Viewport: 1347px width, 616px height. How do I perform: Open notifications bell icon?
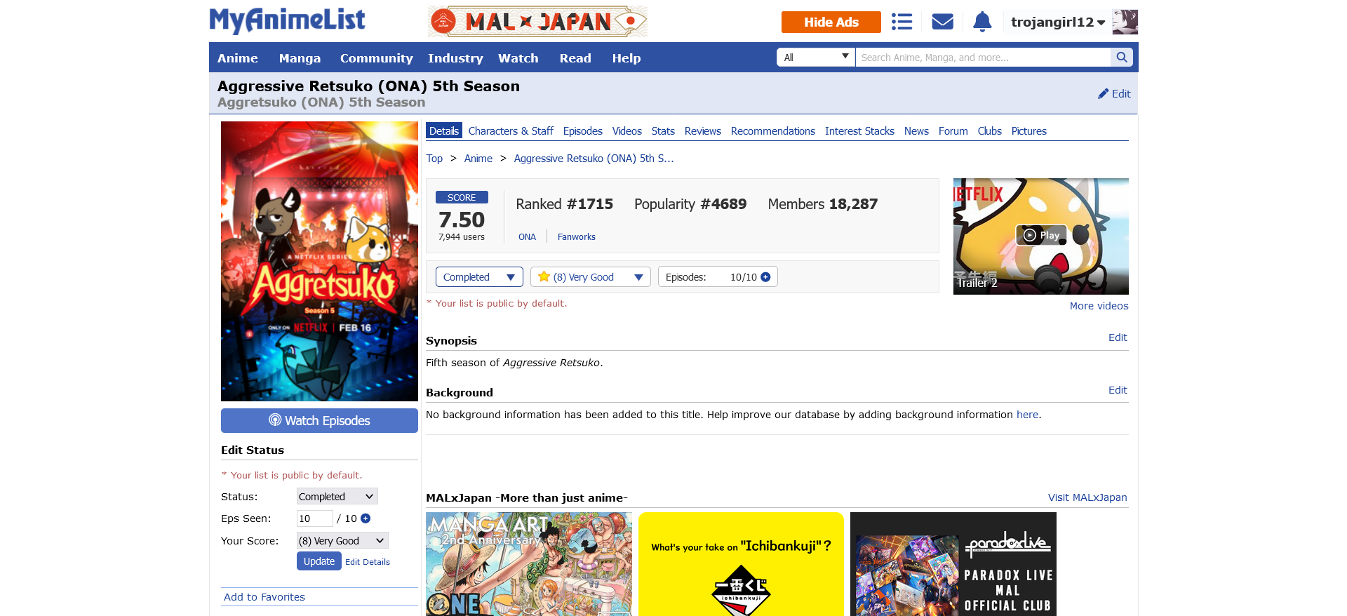tap(982, 22)
